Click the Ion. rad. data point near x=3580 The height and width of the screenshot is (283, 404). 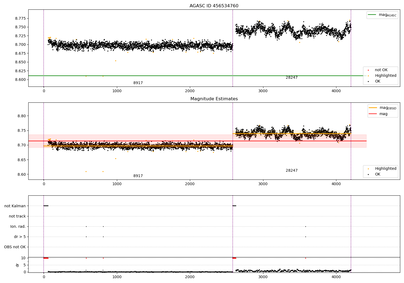click(305, 227)
